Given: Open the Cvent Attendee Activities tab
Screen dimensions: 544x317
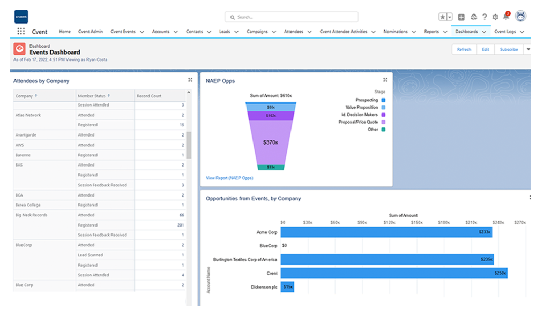Looking at the screenshot, I should pos(344,31).
